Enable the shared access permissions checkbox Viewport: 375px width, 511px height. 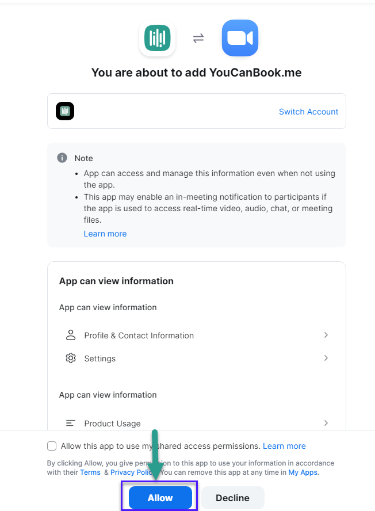pyautogui.click(x=51, y=445)
